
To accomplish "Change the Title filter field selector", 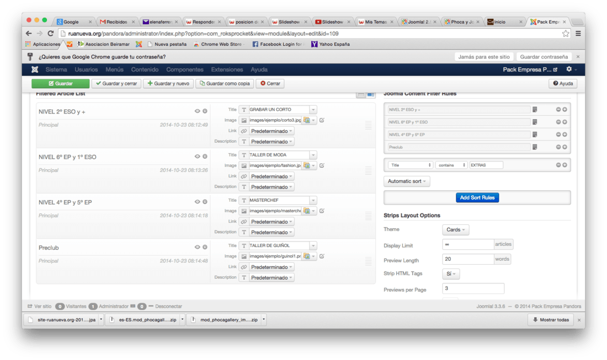I will tap(410, 165).
